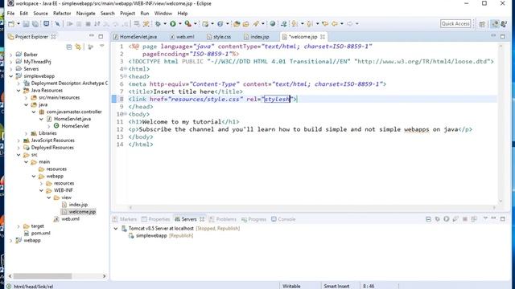Click the Last Edit Location arrow icon

(325, 23)
